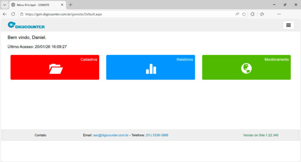
Task: Add this page to favorites
Action: [x=244, y=14]
